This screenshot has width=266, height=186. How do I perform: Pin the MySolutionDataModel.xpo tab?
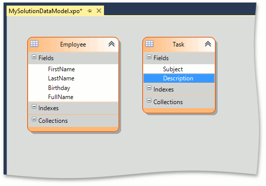point(89,11)
